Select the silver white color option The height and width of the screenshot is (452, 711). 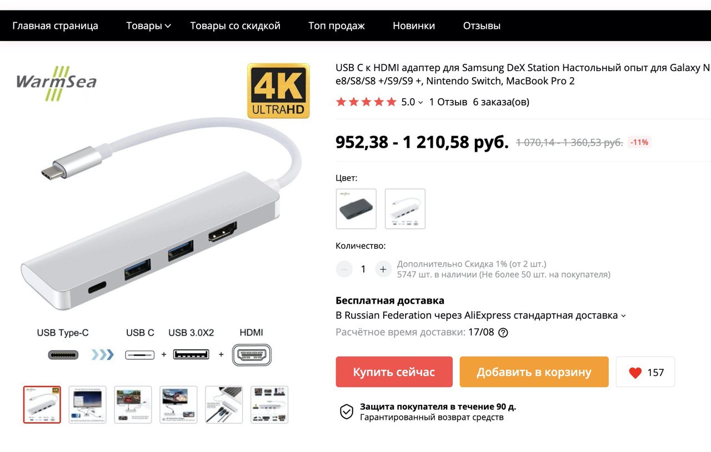click(405, 209)
